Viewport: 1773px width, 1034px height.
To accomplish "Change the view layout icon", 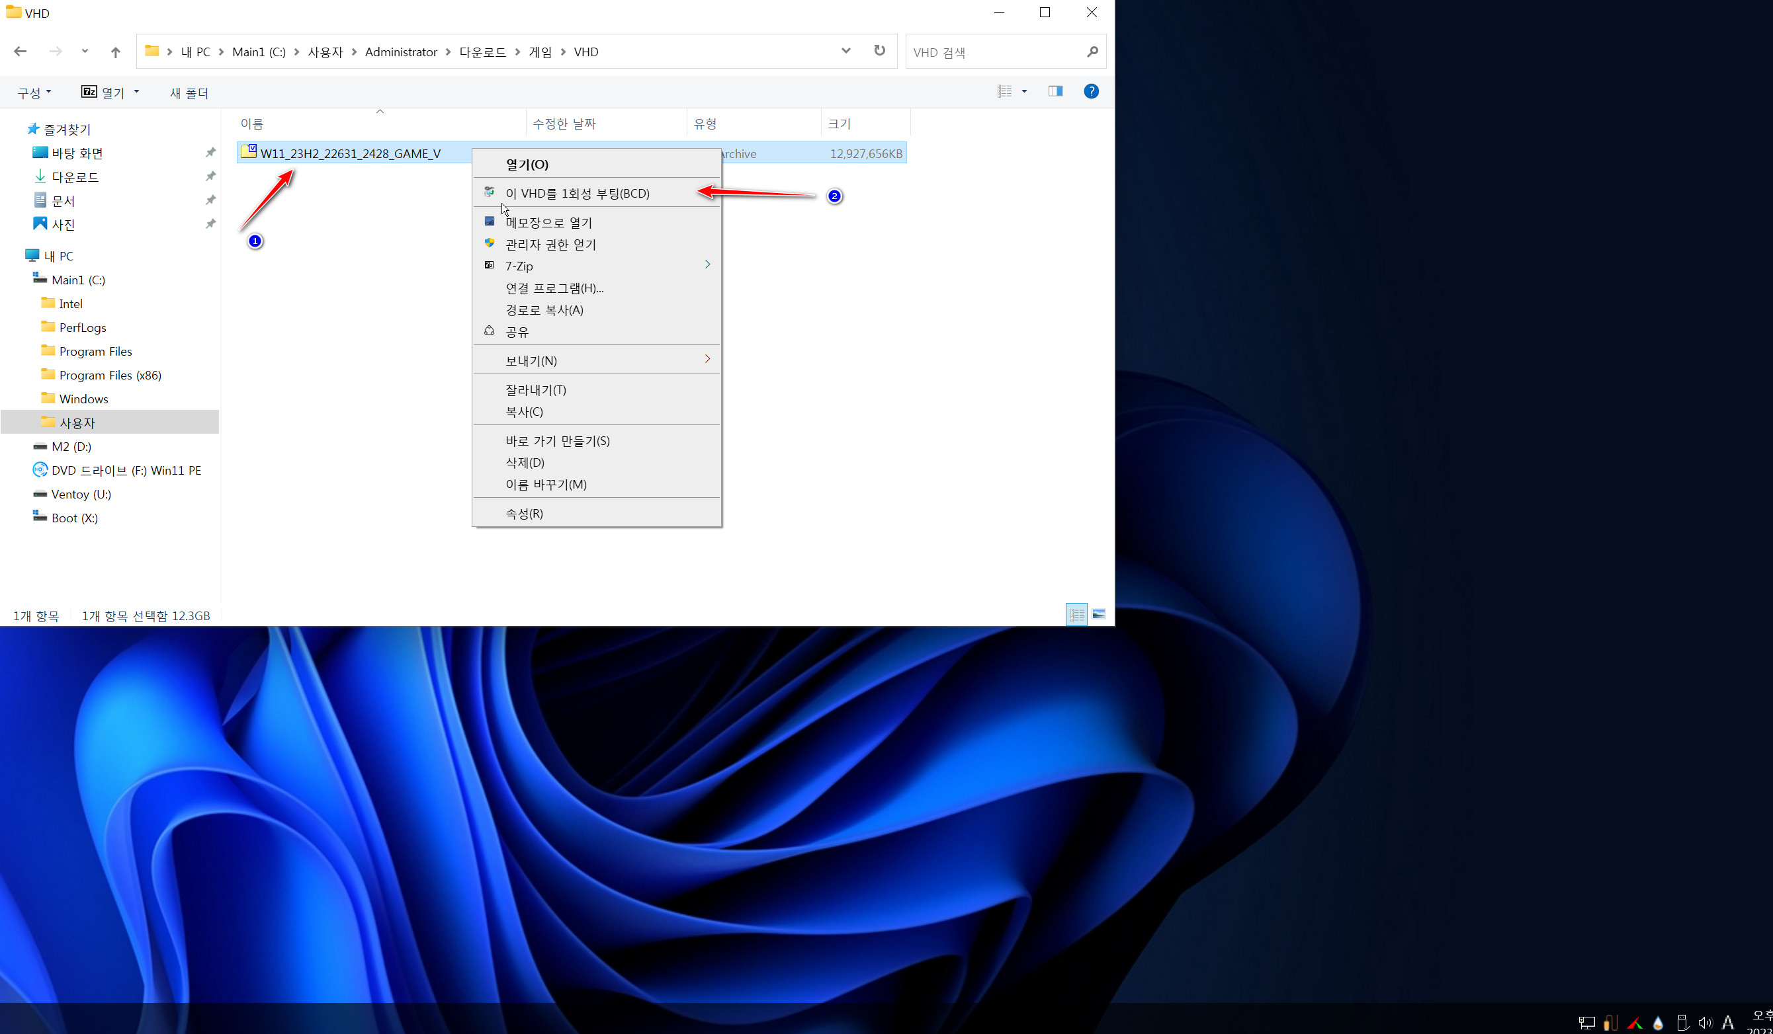I will pyautogui.click(x=1005, y=91).
